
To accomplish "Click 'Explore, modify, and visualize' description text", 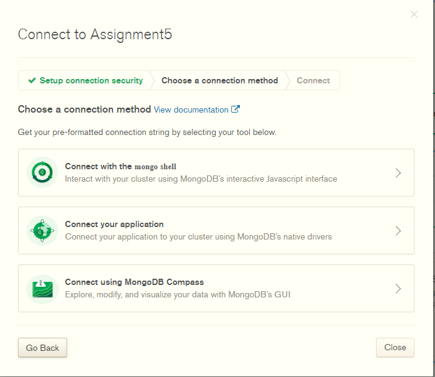I will (178, 294).
